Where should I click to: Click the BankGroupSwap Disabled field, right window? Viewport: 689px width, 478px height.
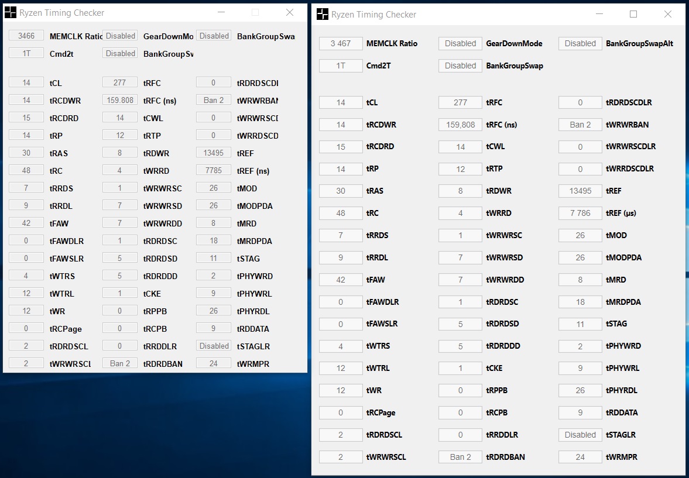pos(460,66)
